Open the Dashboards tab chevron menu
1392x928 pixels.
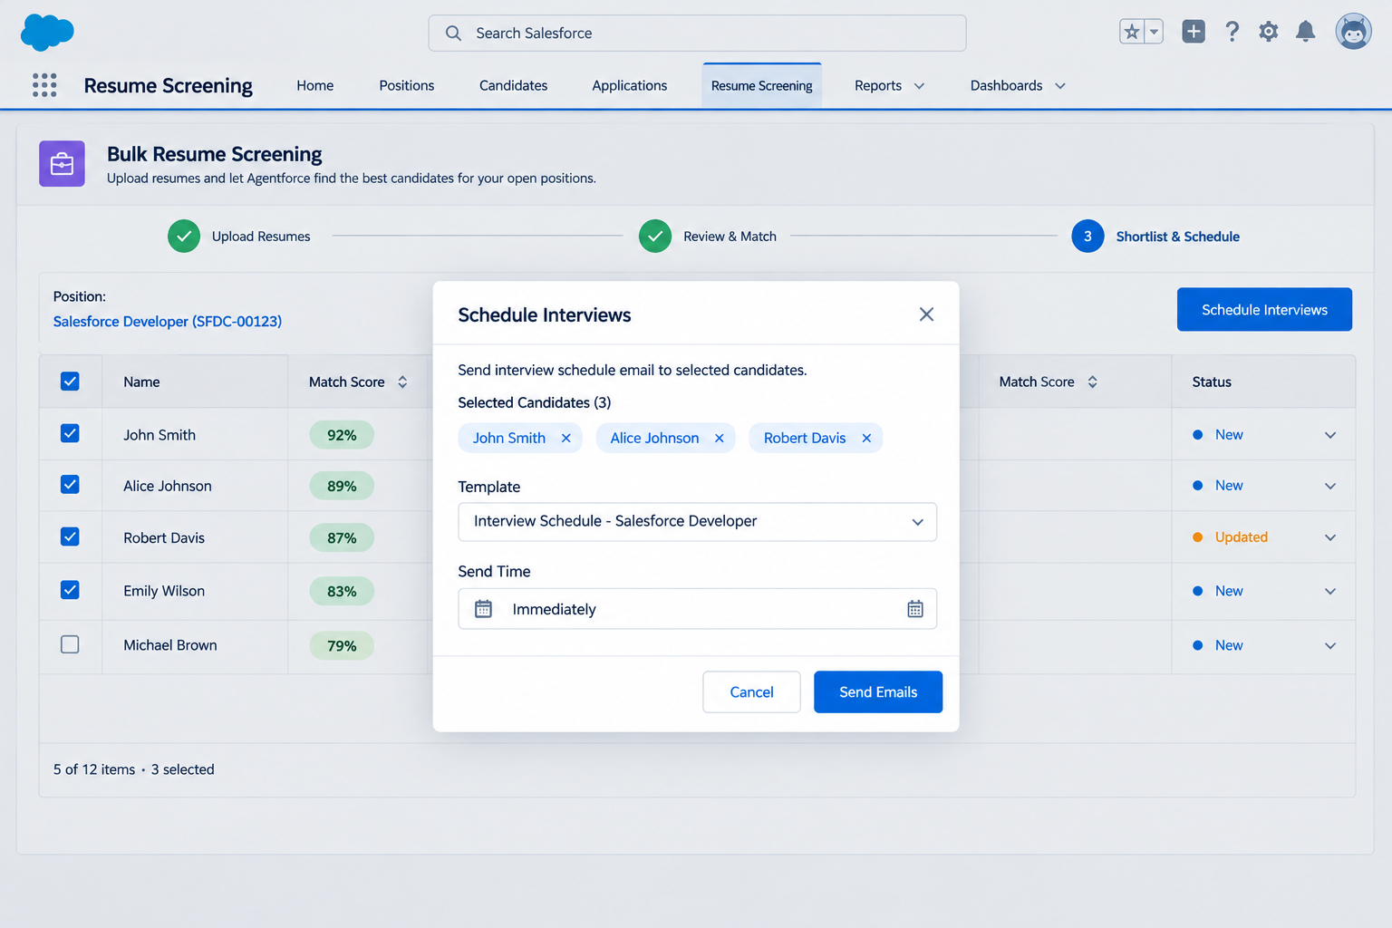click(x=1060, y=86)
